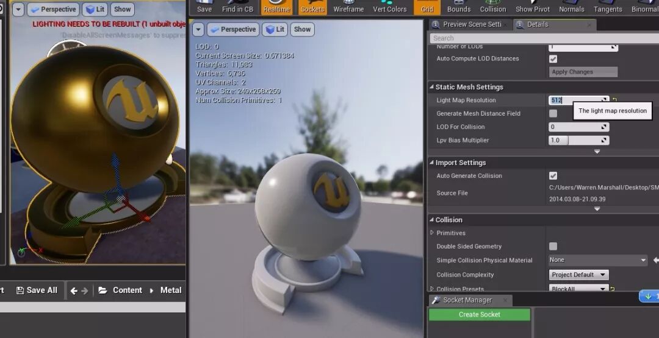Toggle the Realtime toolbar button
The height and width of the screenshot is (338, 659).
(x=276, y=7)
